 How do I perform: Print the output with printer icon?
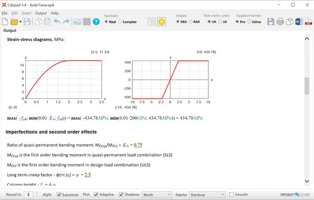280,22
